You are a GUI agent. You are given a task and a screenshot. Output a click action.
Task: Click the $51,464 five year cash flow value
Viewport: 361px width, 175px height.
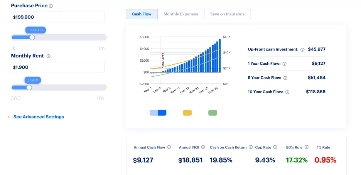pos(317,78)
